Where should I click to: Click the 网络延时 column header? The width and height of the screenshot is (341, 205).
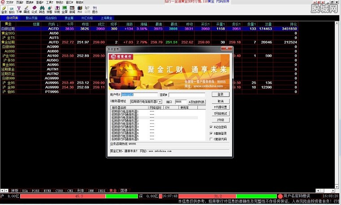[x=156, y=107]
